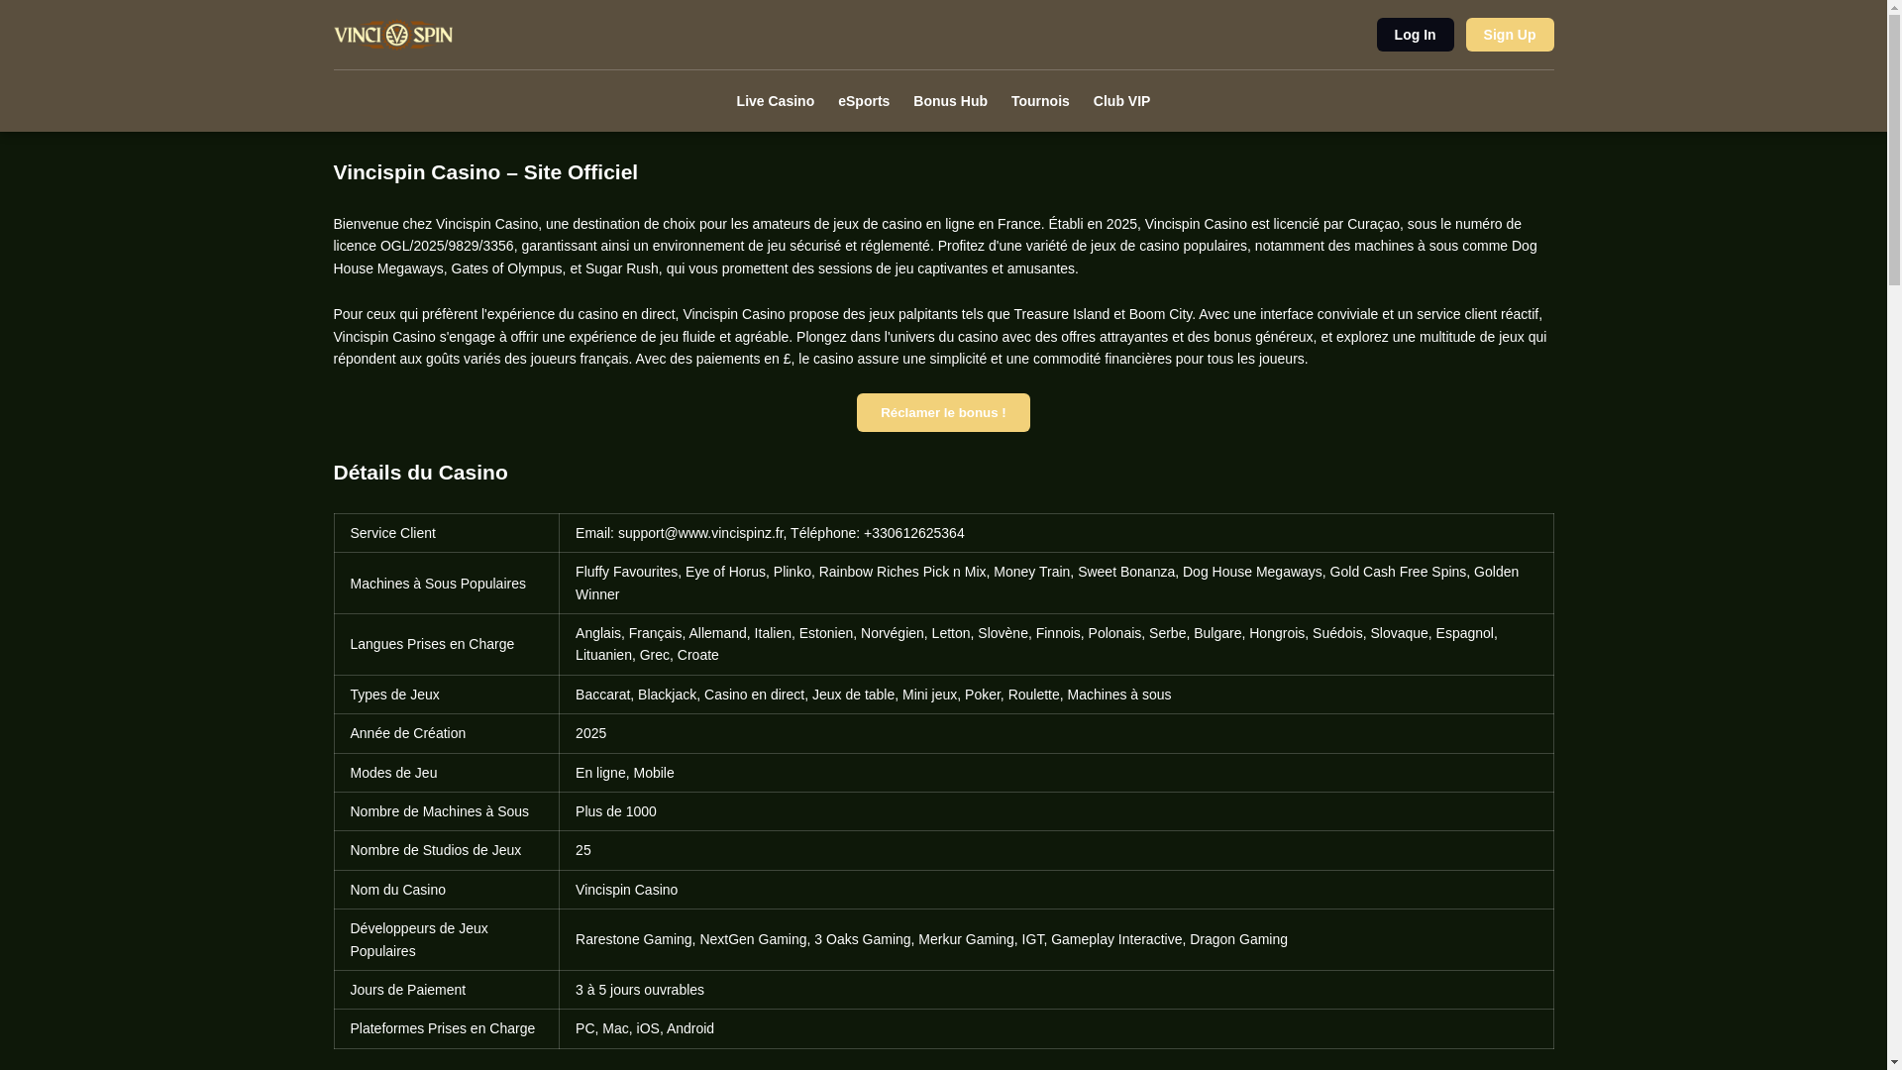Click the Vincispin Casino – Site Officiel heading
Viewport: 1902px width, 1070px height.
[485, 172]
